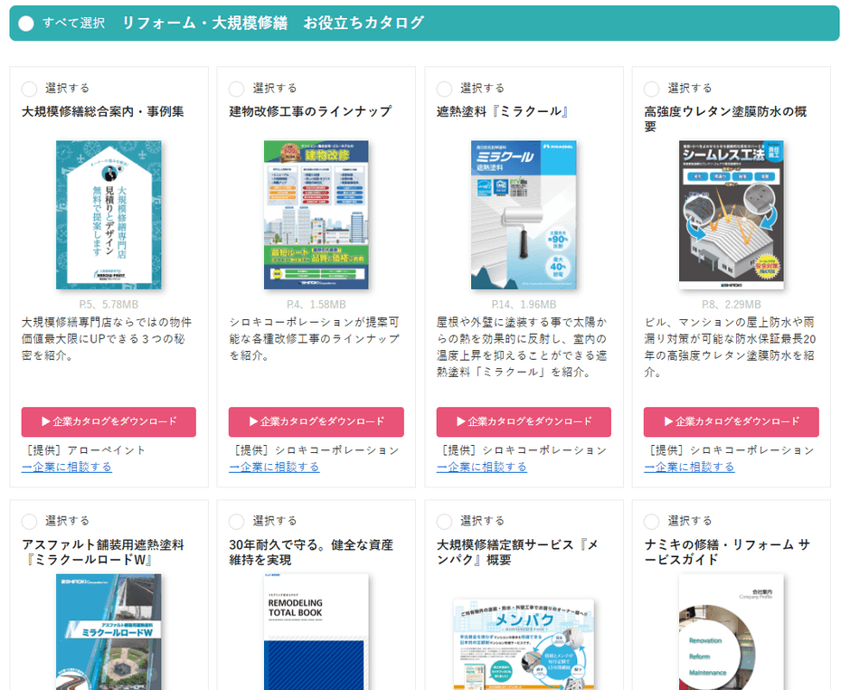850x690 pixels.
Task: Open 企業に相談する link under ウレタン塗膜防水 card
Action: (689, 468)
